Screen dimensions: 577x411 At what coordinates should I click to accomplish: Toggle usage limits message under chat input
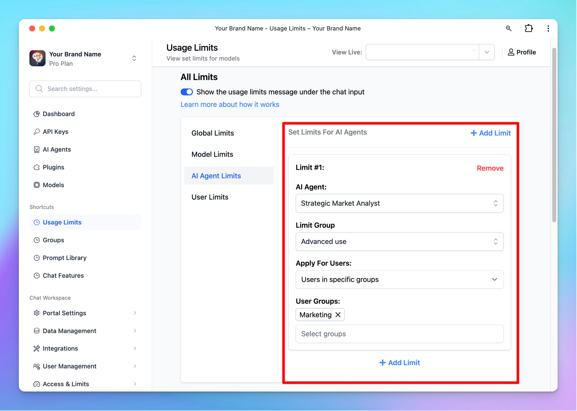pos(187,92)
